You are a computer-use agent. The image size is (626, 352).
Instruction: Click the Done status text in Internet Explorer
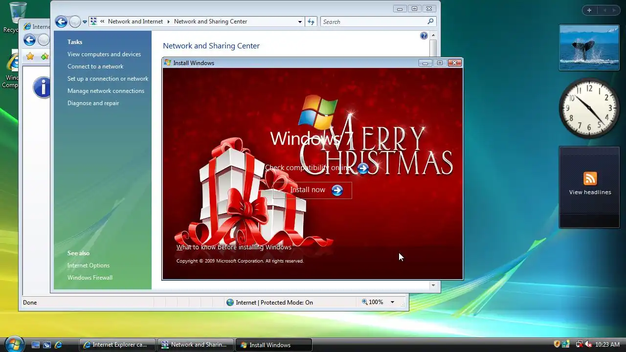coord(30,303)
